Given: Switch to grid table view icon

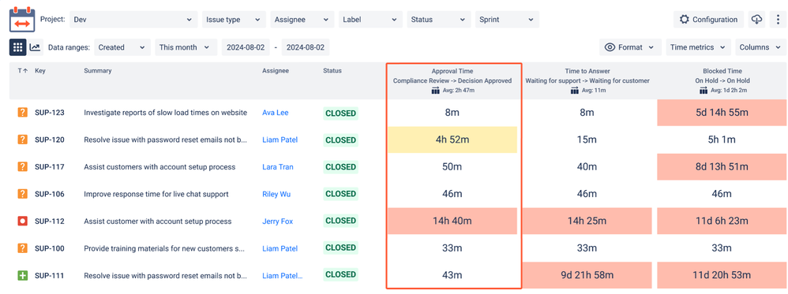Looking at the screenshot, I should (x=17, y=47).
